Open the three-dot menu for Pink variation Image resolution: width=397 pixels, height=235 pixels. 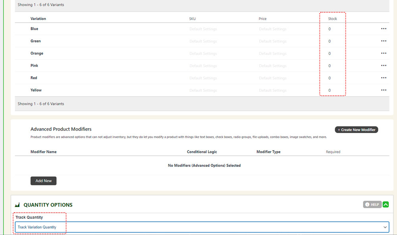tap(384, 66)
